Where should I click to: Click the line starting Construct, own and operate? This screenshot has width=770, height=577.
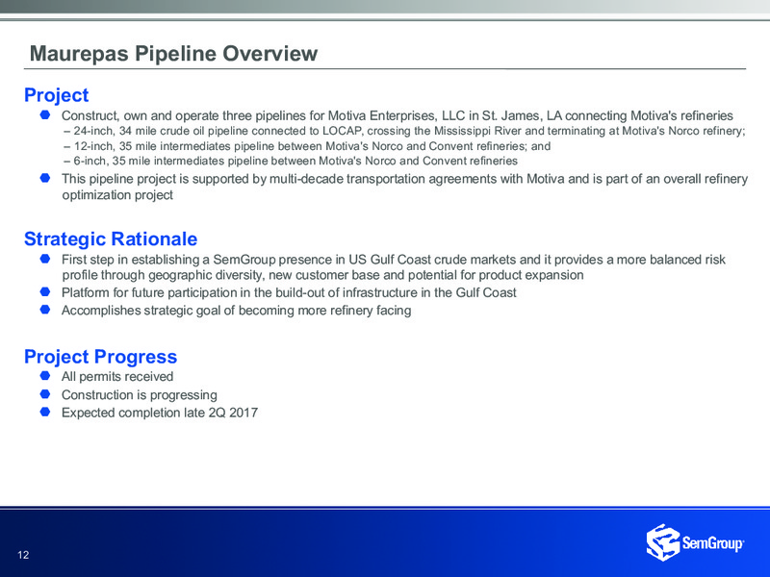398,115
